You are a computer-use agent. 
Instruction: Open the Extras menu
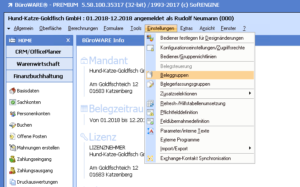pos(186,28)
